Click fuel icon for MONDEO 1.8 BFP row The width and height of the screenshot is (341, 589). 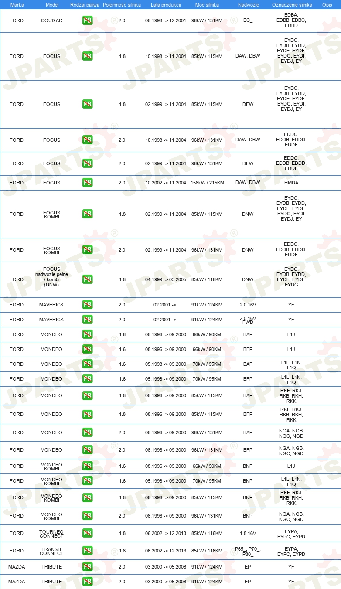[88, 414]
